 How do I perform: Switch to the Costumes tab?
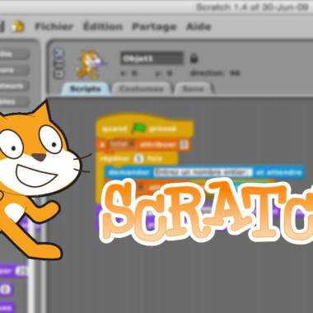pyautogui.click(x=142, y=89)
